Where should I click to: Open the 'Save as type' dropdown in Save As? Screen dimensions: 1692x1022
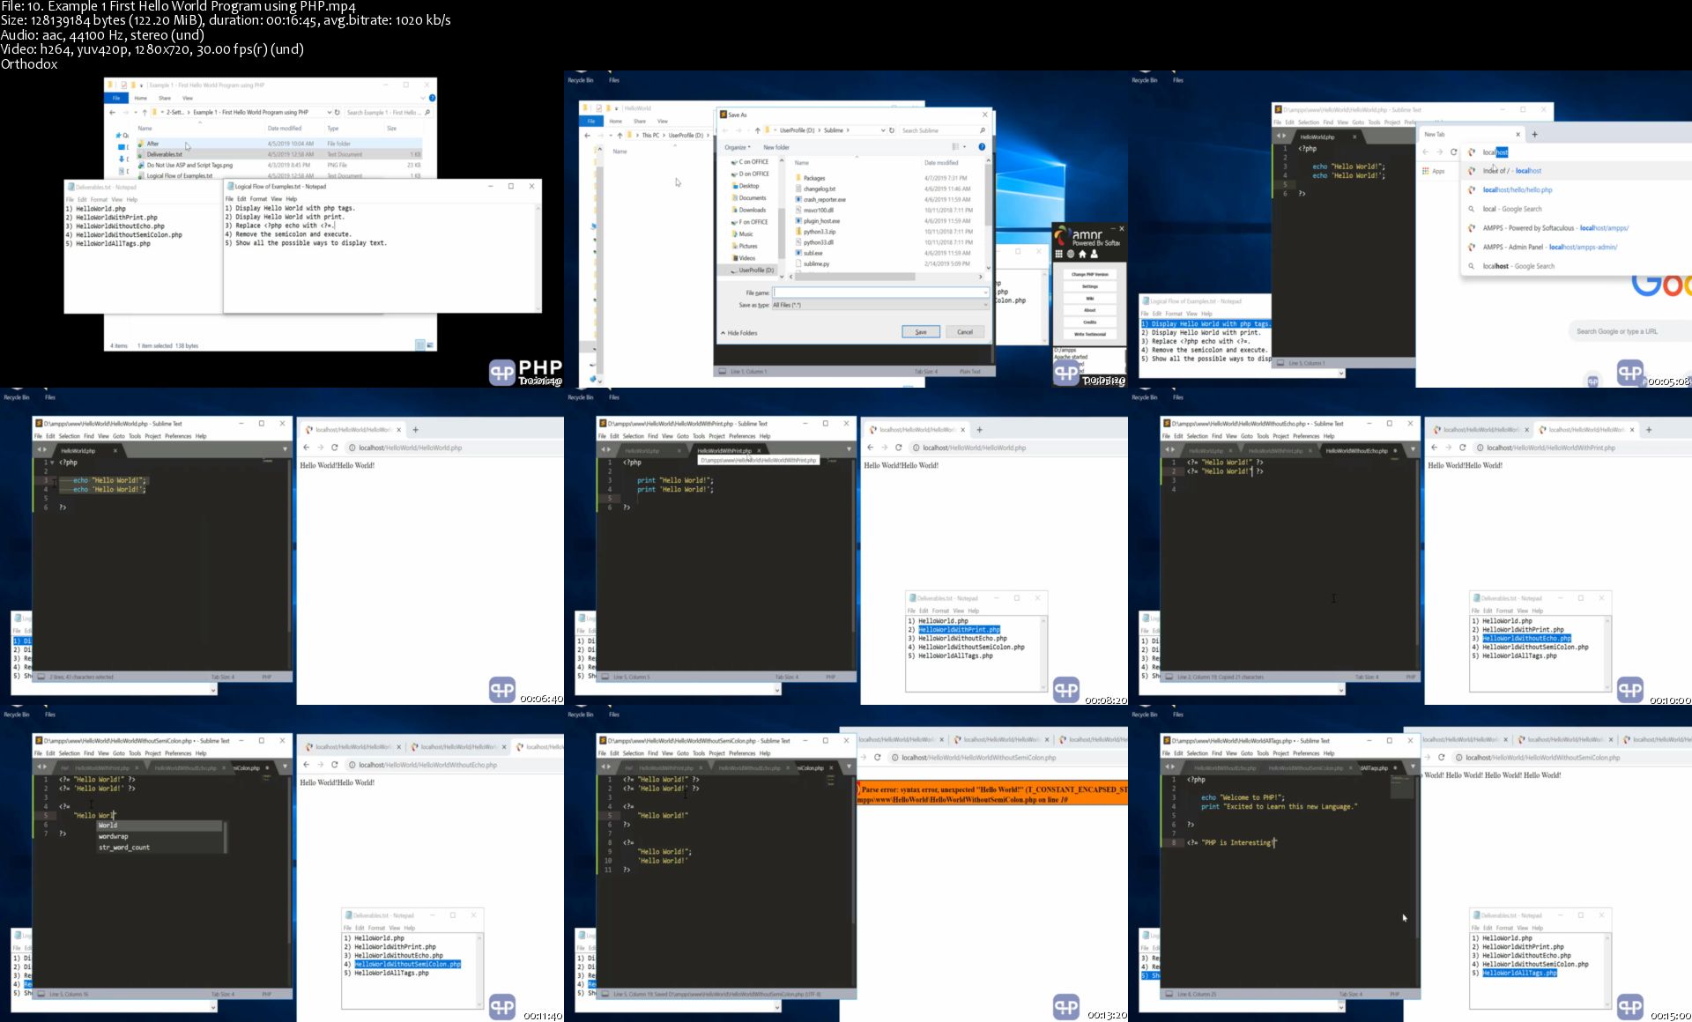pos(880,305)
